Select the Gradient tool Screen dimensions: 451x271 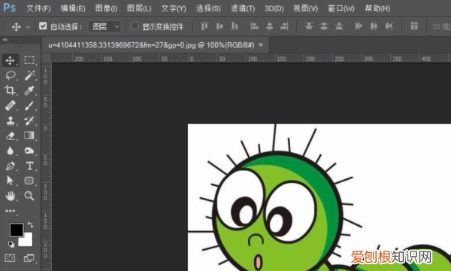click(29, 135)
